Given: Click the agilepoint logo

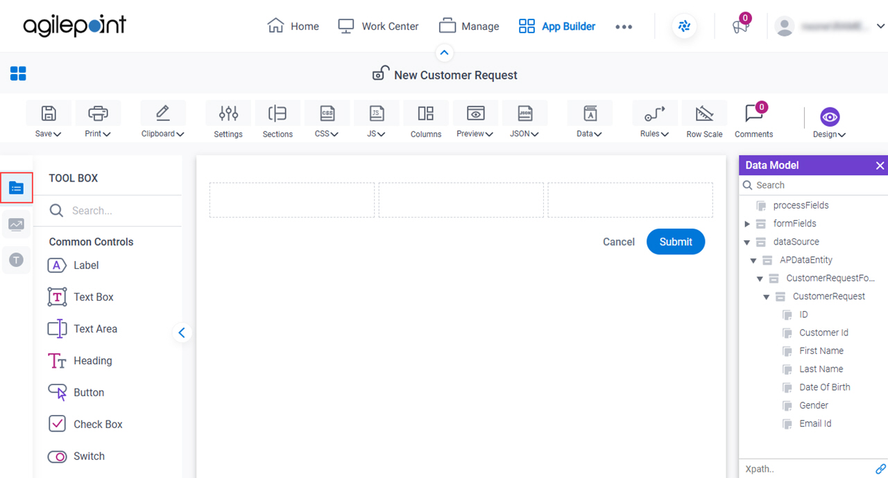Looking at the screenshot, I should tap(75, 26).
